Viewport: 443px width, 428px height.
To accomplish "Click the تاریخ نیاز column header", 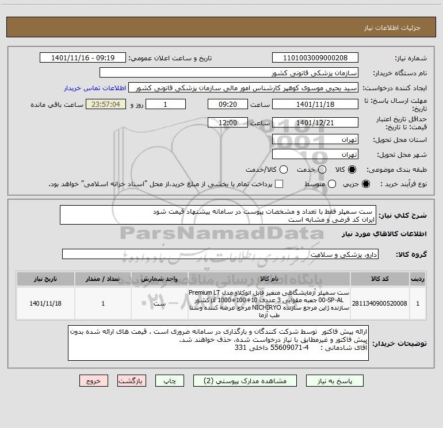I will click(x=45, y=279).
